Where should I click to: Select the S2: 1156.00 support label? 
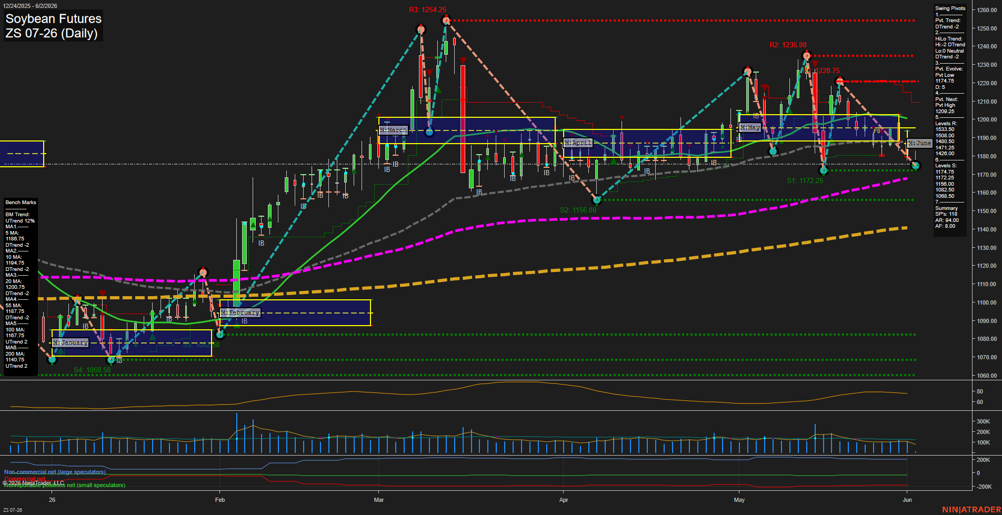(578, 210)
